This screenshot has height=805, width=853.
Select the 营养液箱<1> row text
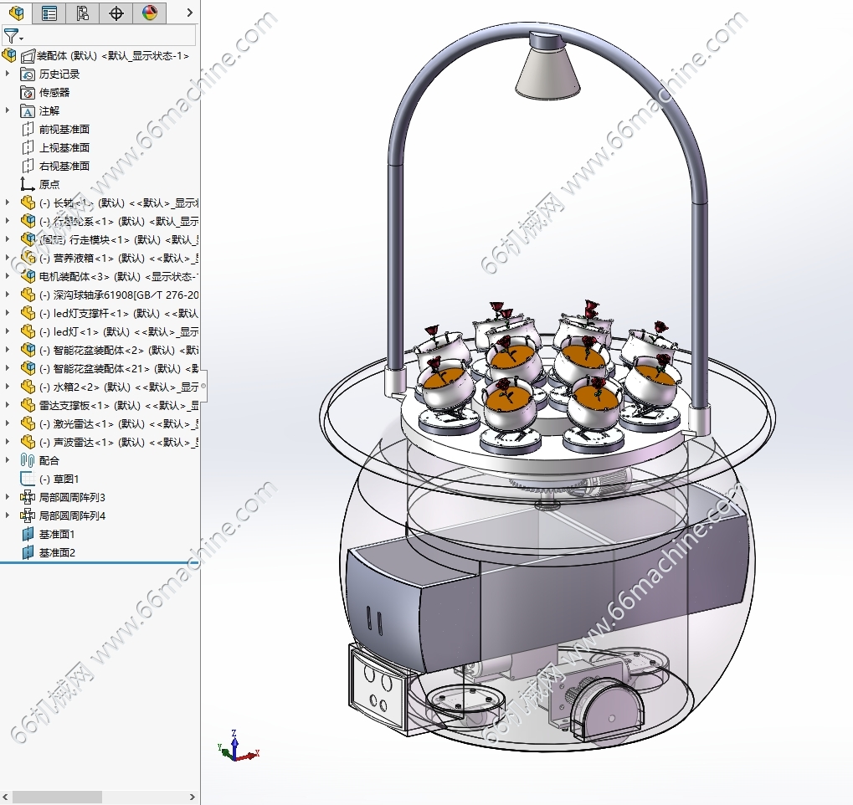pos(119,258)
